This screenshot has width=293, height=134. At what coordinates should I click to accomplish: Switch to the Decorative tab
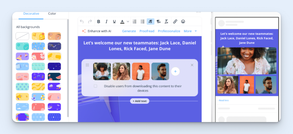coord(31,14)
